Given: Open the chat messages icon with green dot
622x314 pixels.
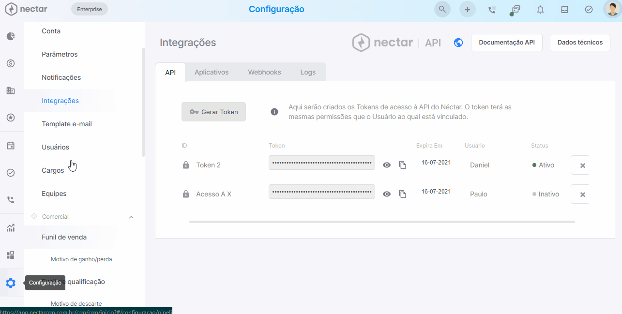Looking at the screenshot, I should tap(516, 9).
